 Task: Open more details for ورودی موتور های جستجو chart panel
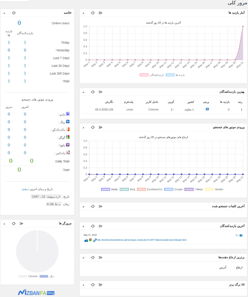[x=100, y=127]
